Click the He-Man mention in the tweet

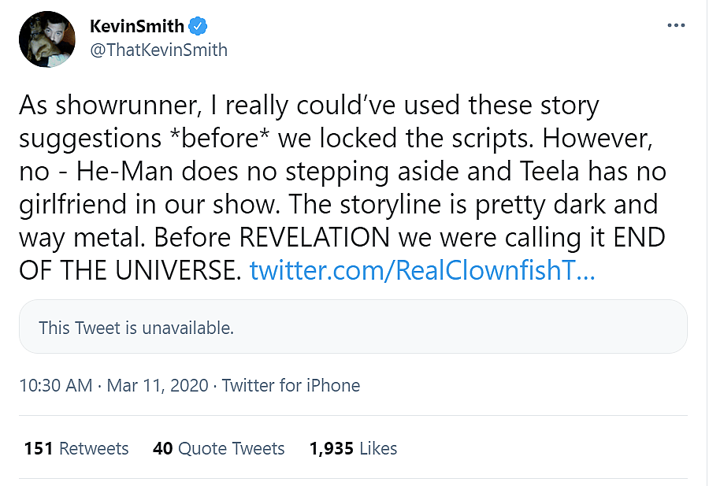click(x=126, y=170)
